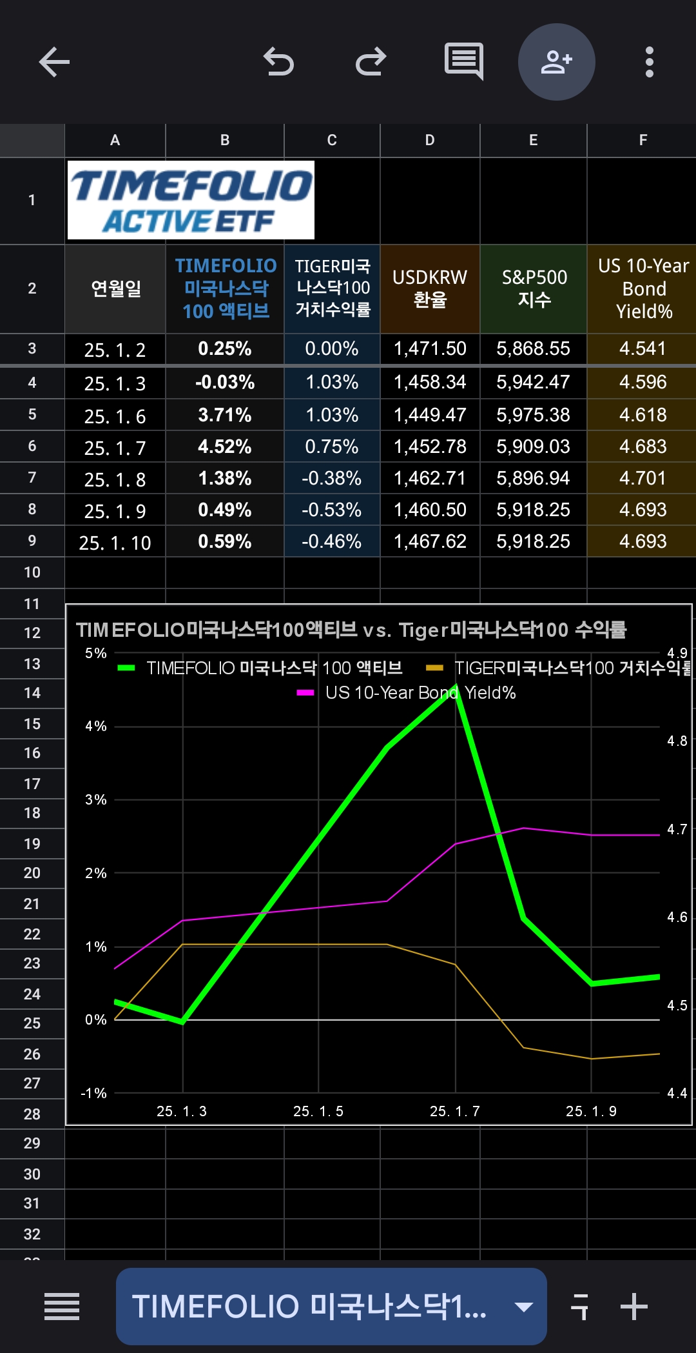Select cell with 0.00%
696x1353 pixels.
332,349
